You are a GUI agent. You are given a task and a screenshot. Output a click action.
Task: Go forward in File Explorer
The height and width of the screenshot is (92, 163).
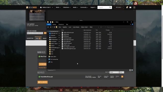[51, 27]
